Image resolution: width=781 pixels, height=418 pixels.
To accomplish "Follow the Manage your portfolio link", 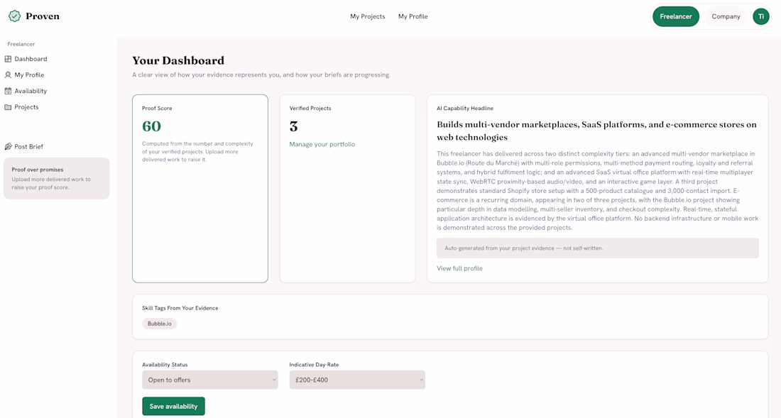I will 322,144.
